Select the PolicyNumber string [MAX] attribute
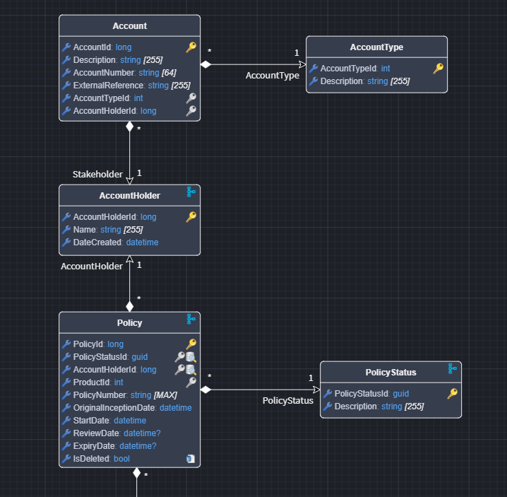The width and height of the screenshot is (507, 497). pos(125,395)
